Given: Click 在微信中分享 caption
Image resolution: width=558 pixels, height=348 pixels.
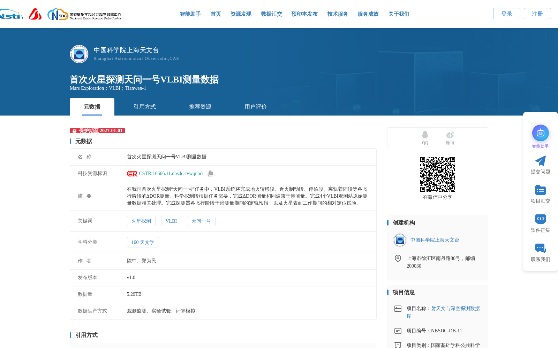Looking at the screenshot, I should 438,197.
